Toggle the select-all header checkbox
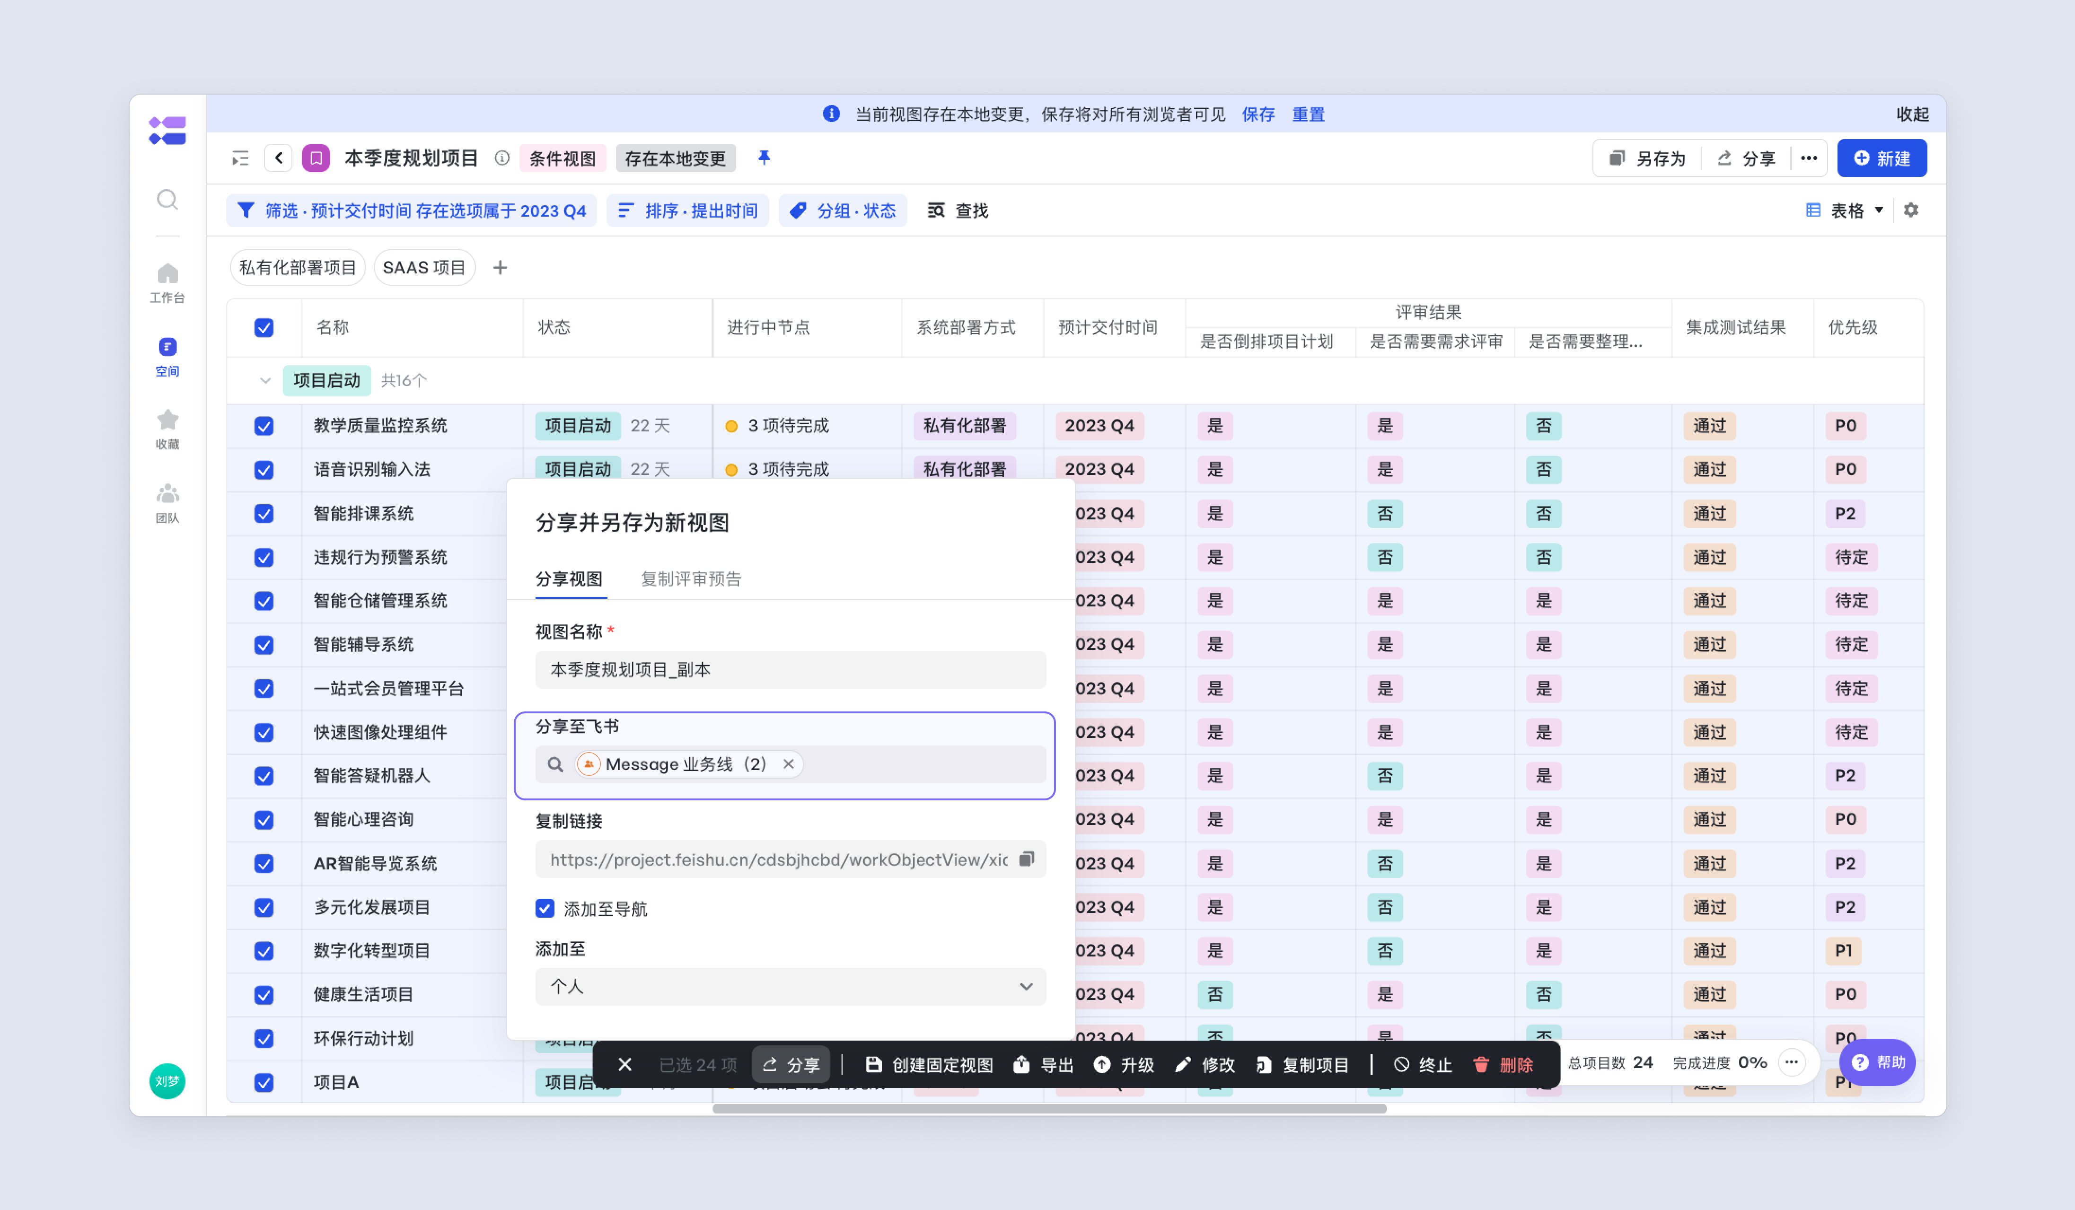 pyautogui.click(x=264, y=328)
